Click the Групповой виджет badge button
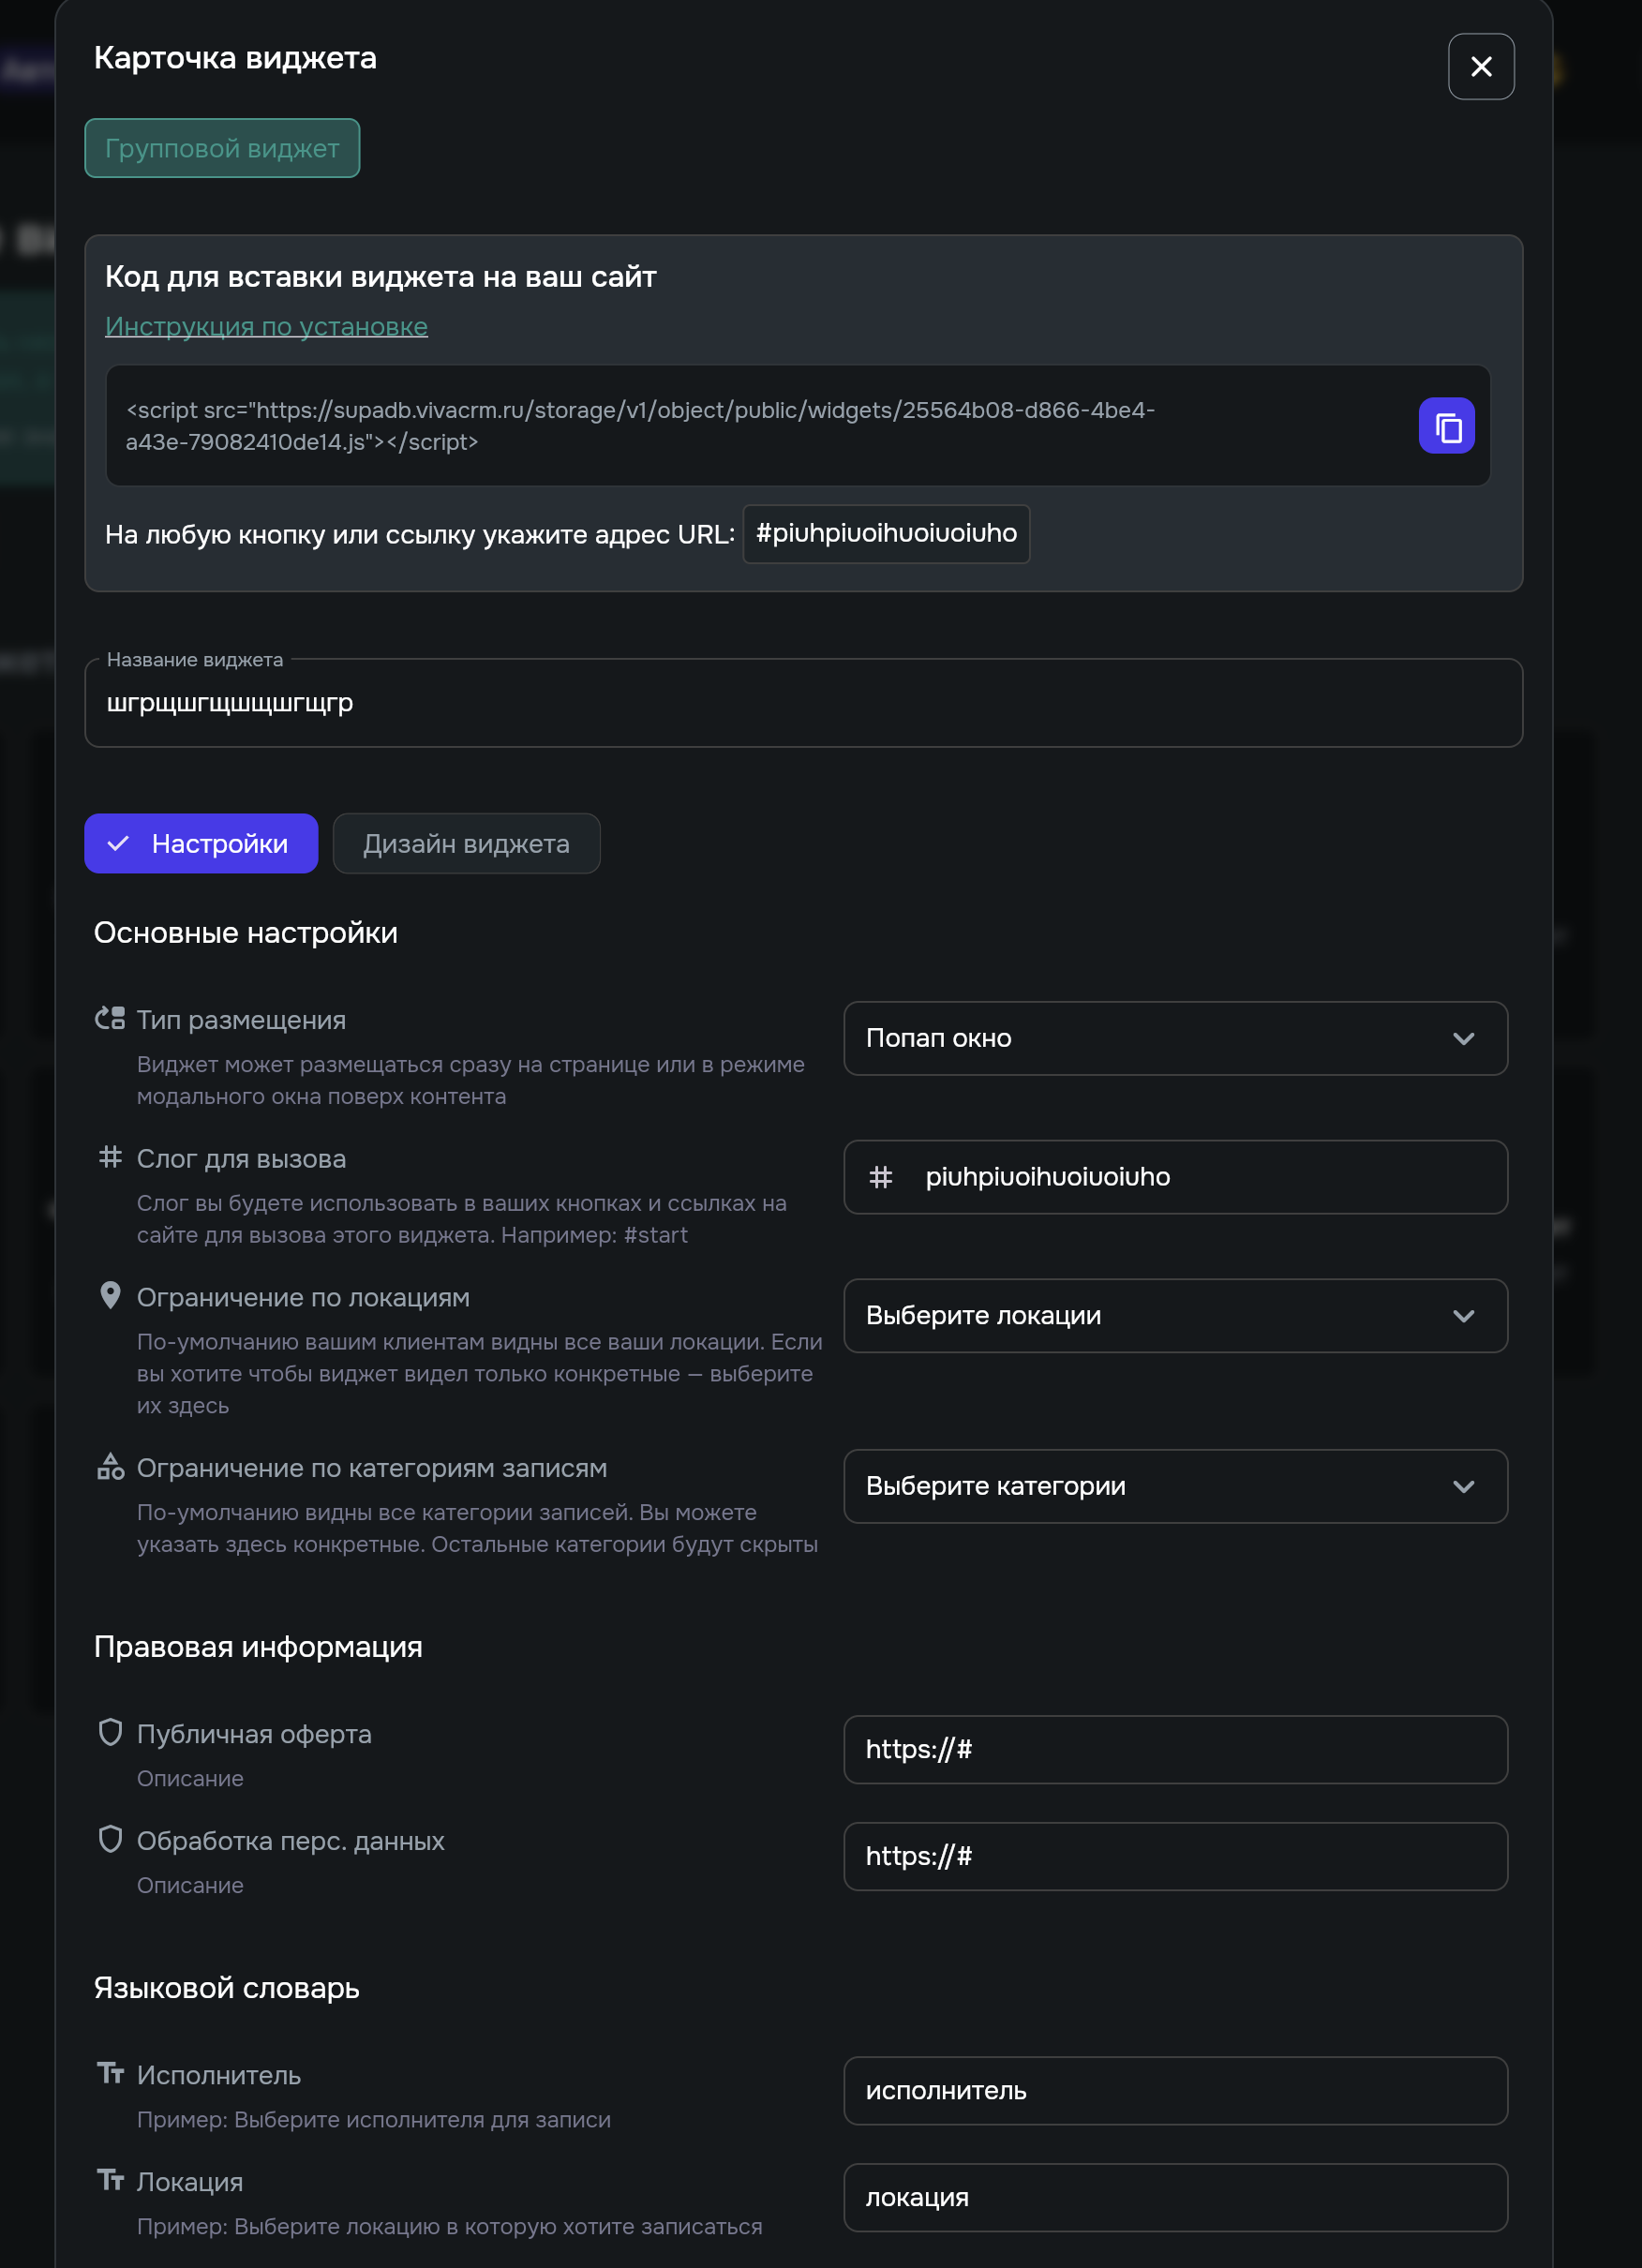This screenshot has height=2268, width=1642. click(x=222, y=148)
